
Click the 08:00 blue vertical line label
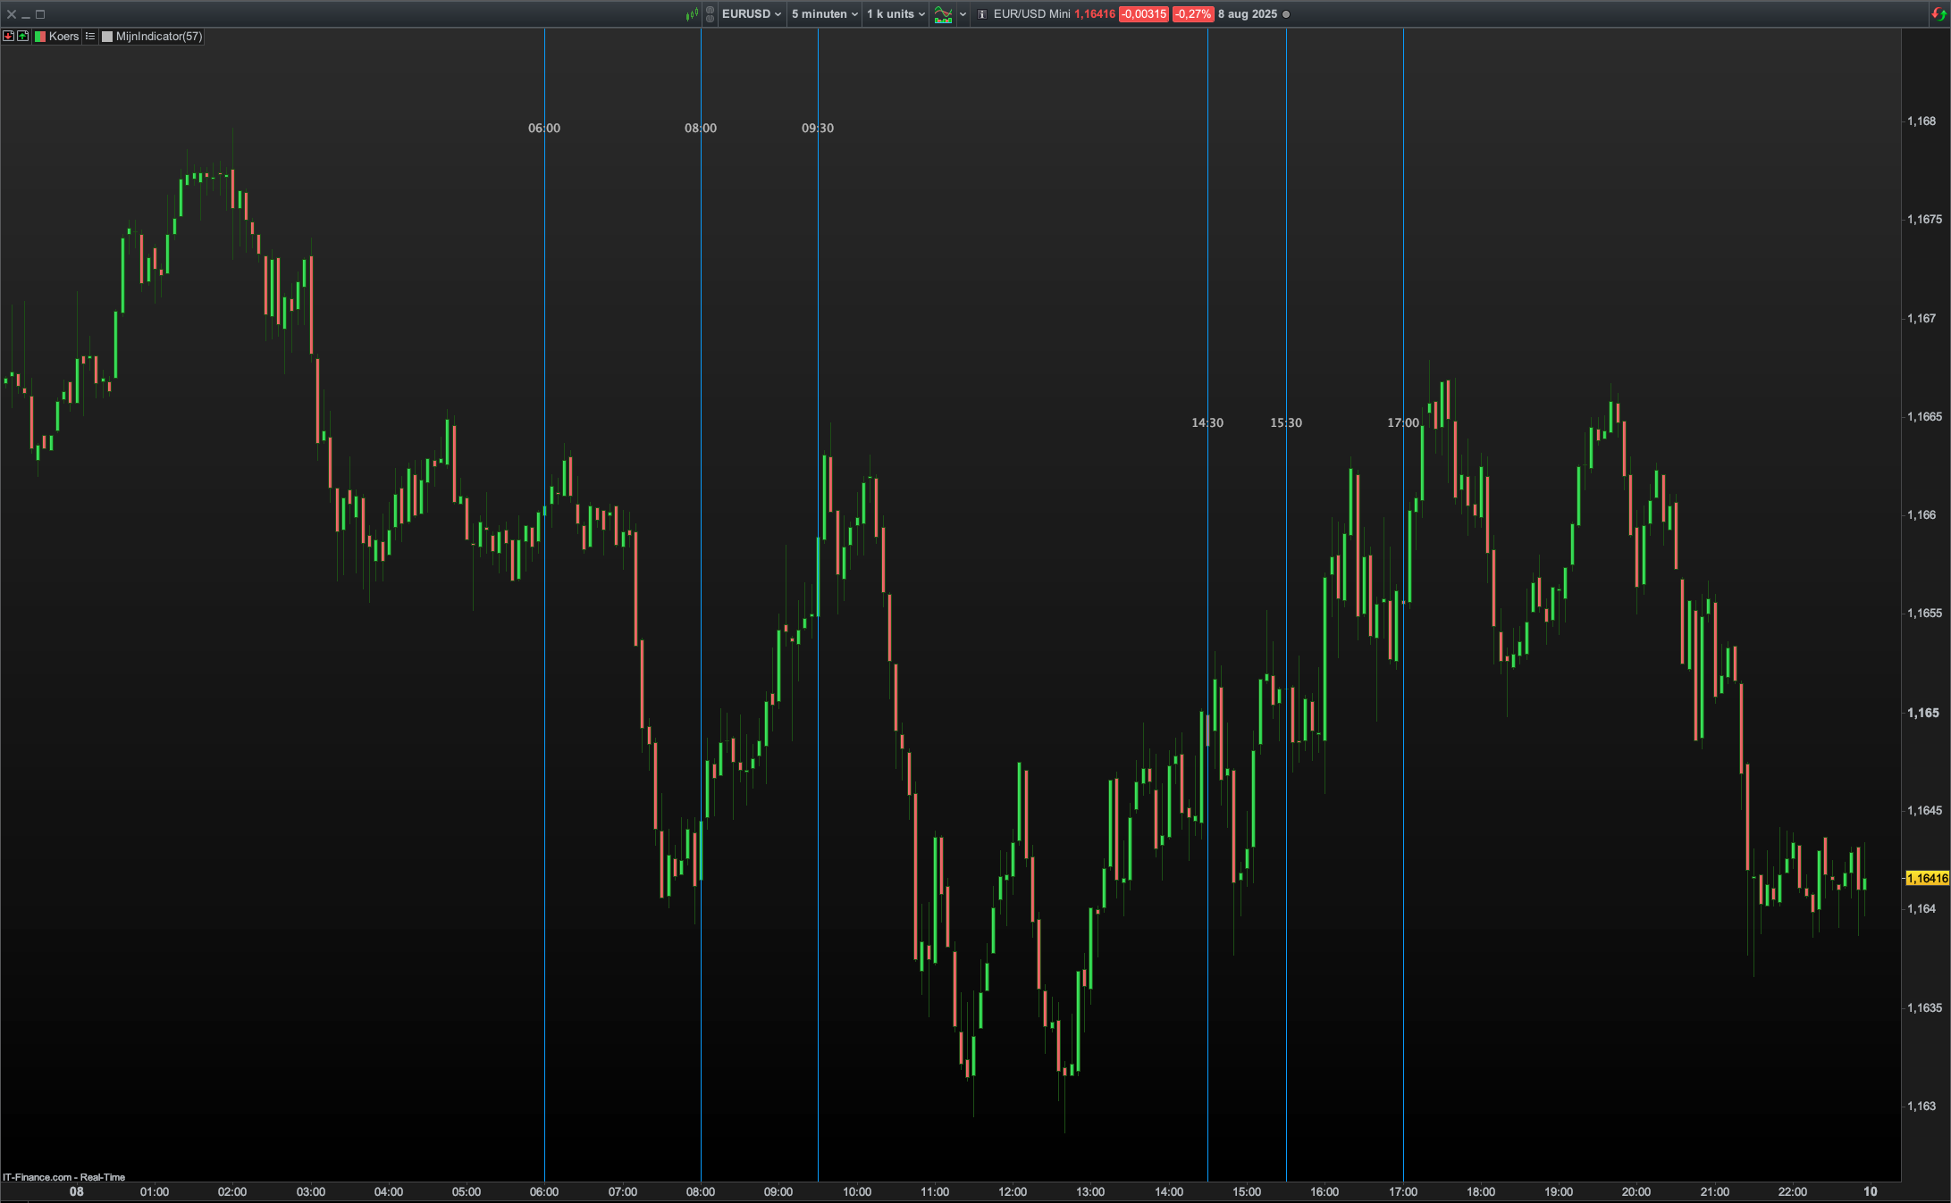[701, 128]
